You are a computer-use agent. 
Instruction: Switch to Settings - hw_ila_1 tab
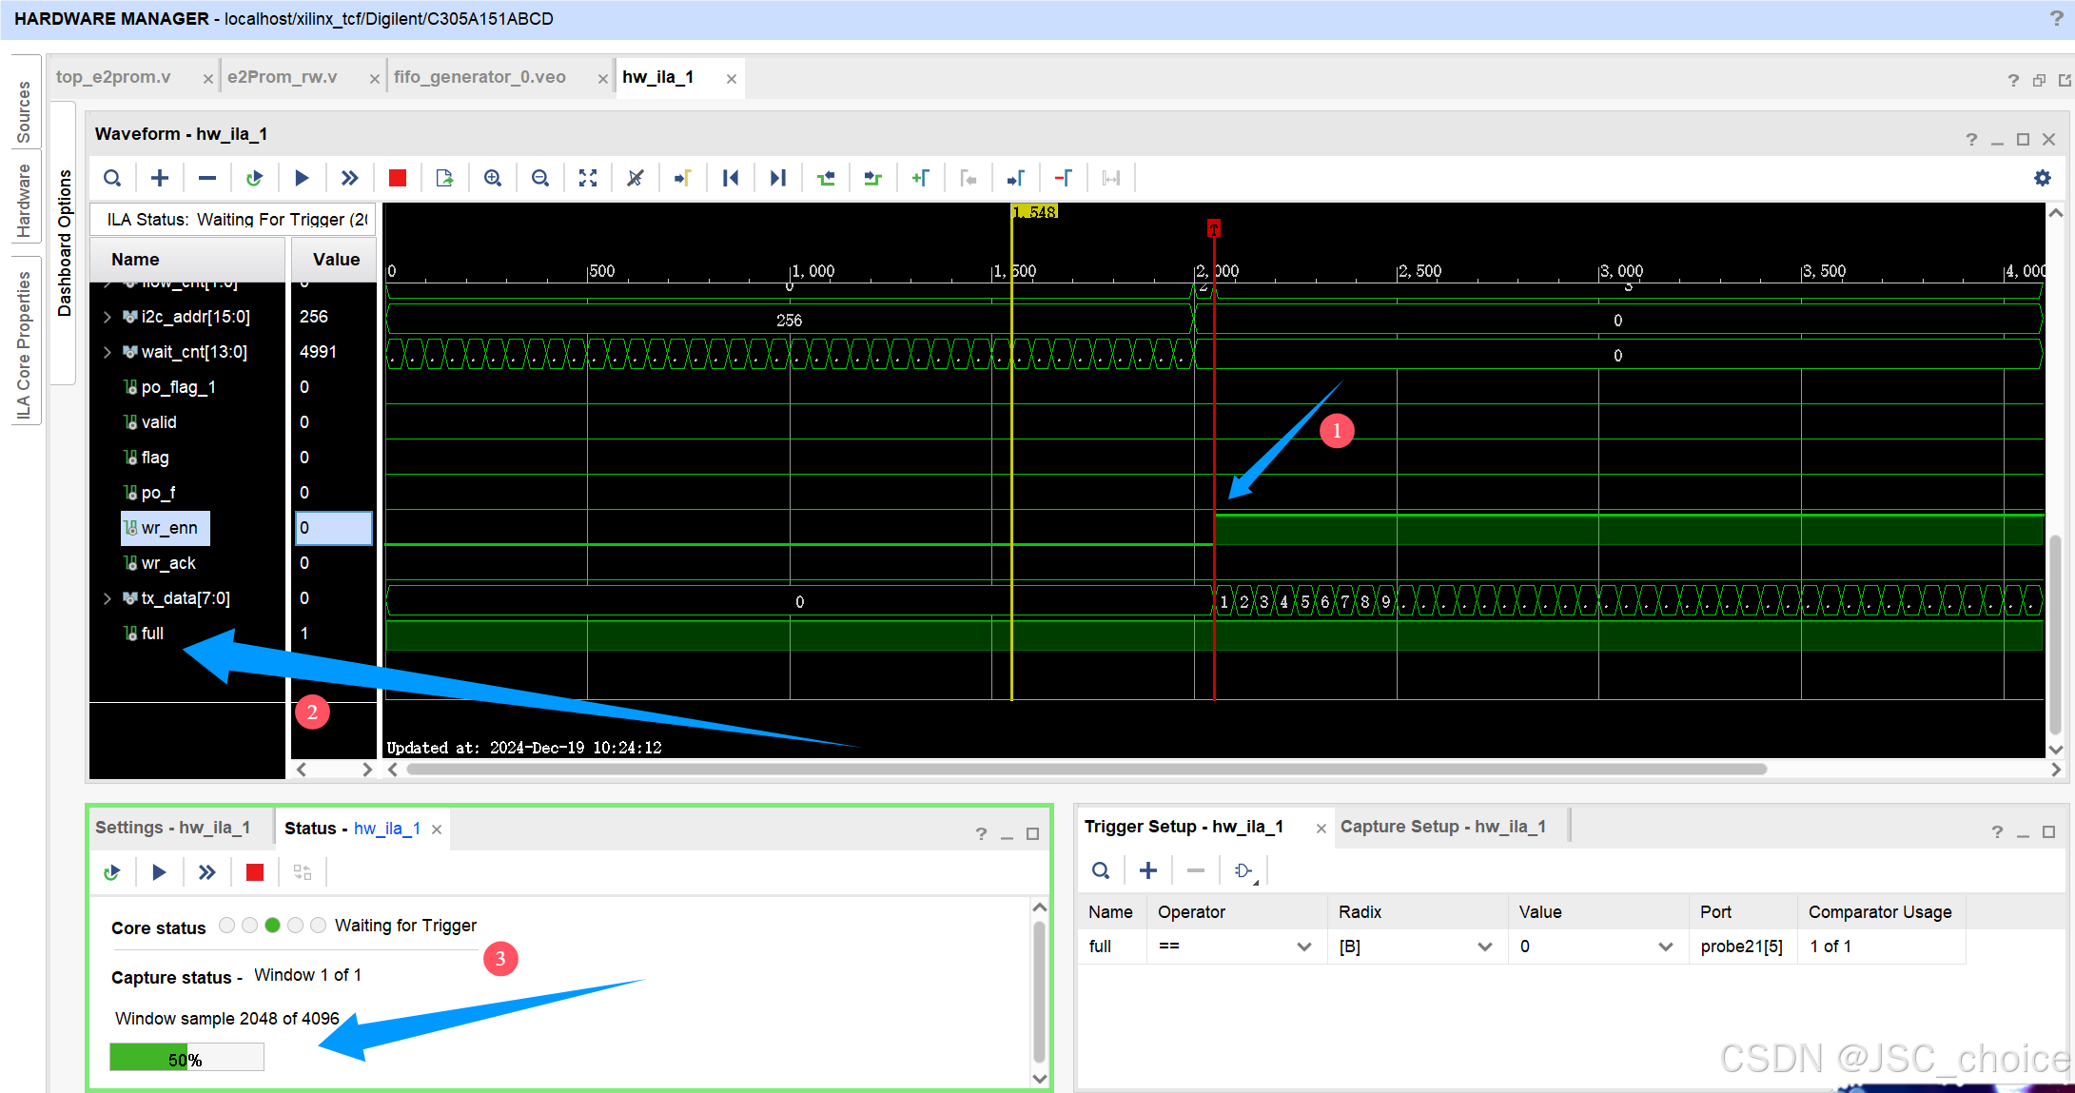[x=172, y=828]
